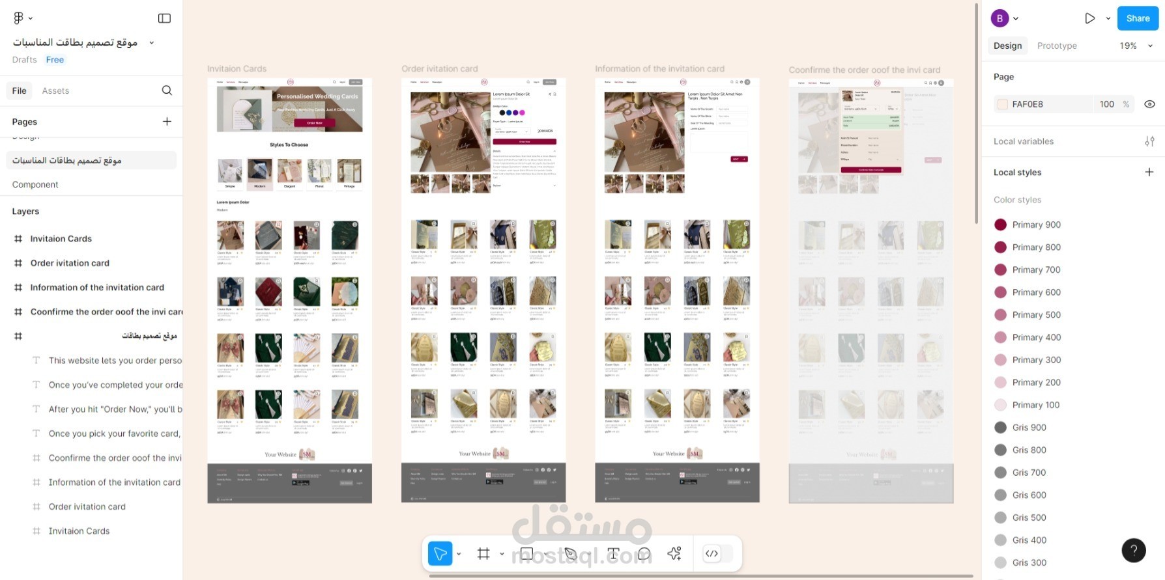The height and width of the screenshot is (580, 1165).
Task: Click the Share button
Action: (1138, 18)
